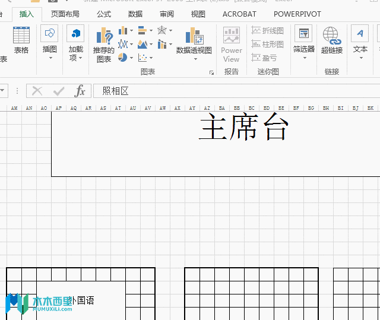Viewport: 380px width, 320px height.
Task: Open the Formulas (公式) tab
Action: pyautogui.click(x=104, y=14)
